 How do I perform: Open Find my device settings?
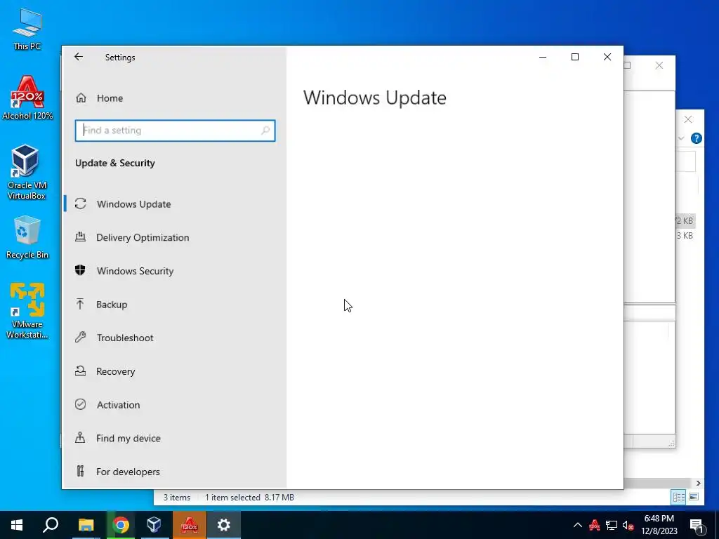click(128, 438)
